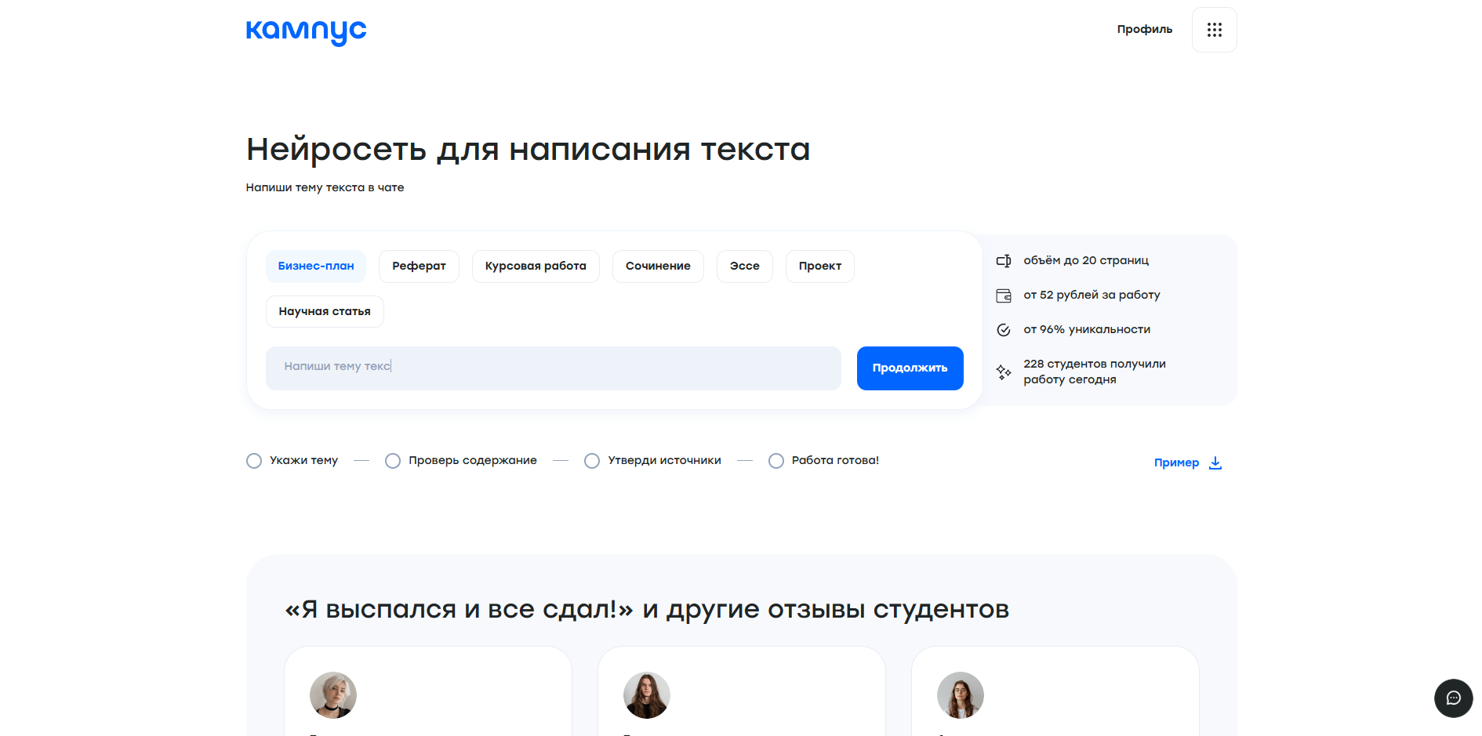Viewport: 1482px width, 736px height.
Task: Select the Работа готова! step circle
Action: tap(776, 461)
